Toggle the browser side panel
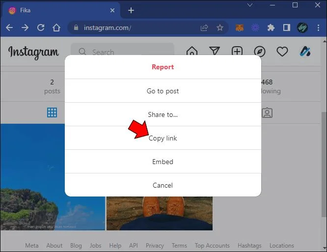 click(287, 28)
